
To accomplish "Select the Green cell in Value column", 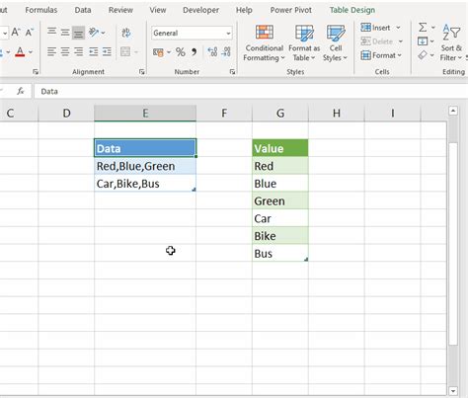I will (x=280, y=200).
